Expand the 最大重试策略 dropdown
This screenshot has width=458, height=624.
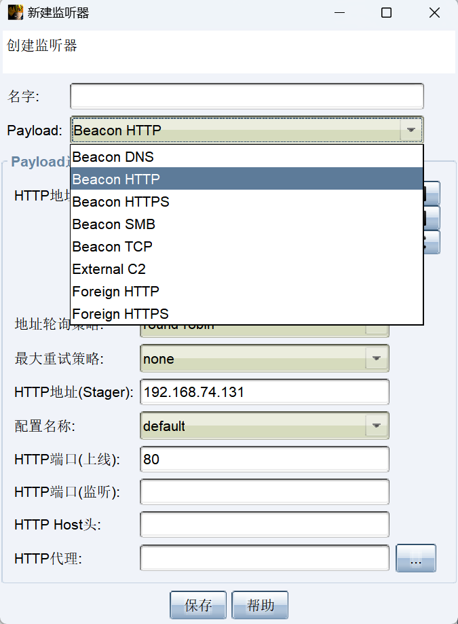tap(377, 359)
